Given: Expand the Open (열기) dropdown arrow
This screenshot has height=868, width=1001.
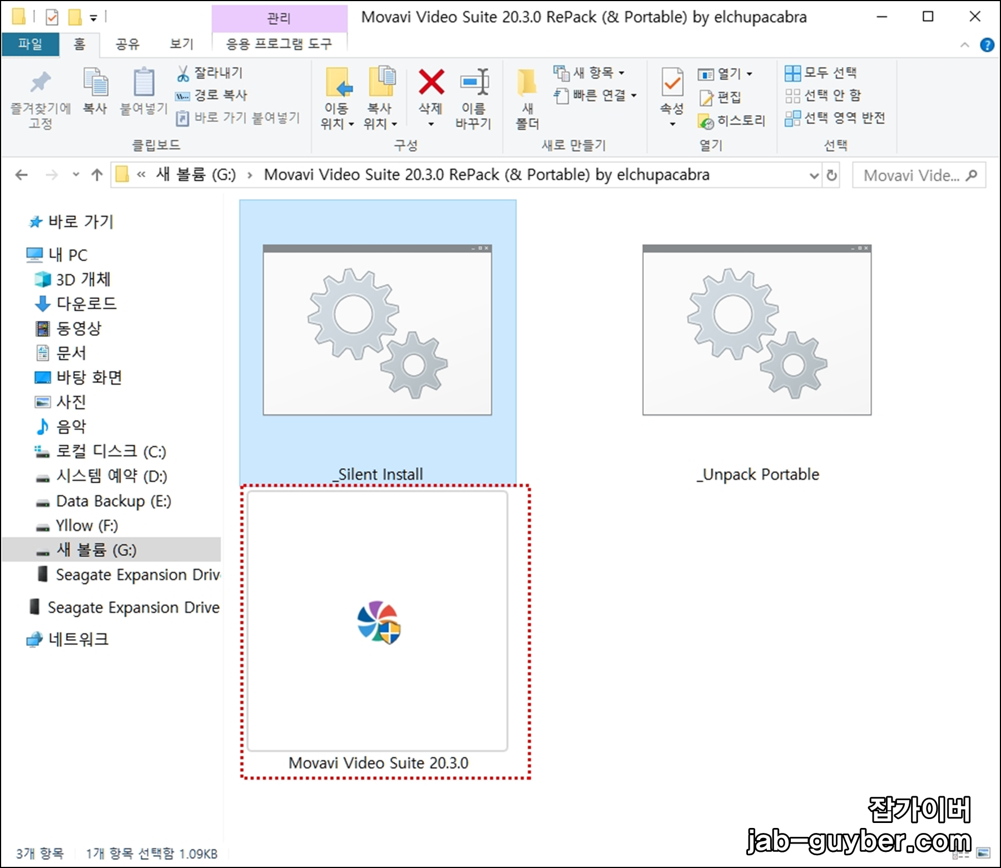Looking at the screenshot, I should point(750,74).
